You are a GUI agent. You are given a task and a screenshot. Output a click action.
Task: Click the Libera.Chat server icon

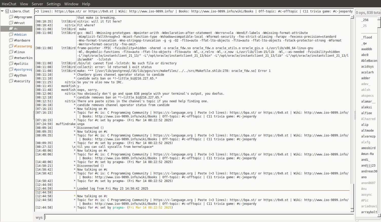(7, 11)
